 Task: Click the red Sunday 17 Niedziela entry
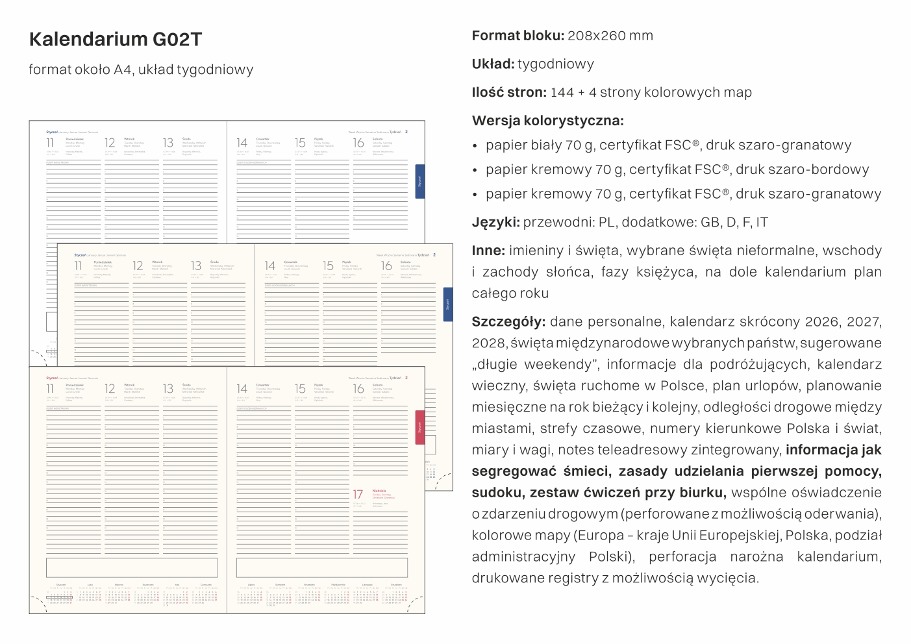[373, 495]
